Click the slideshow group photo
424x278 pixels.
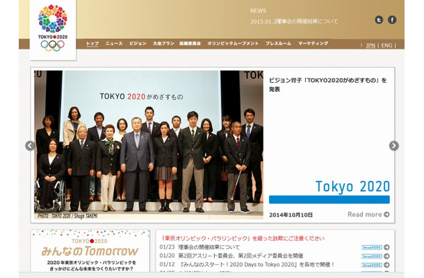coord(149,145)
